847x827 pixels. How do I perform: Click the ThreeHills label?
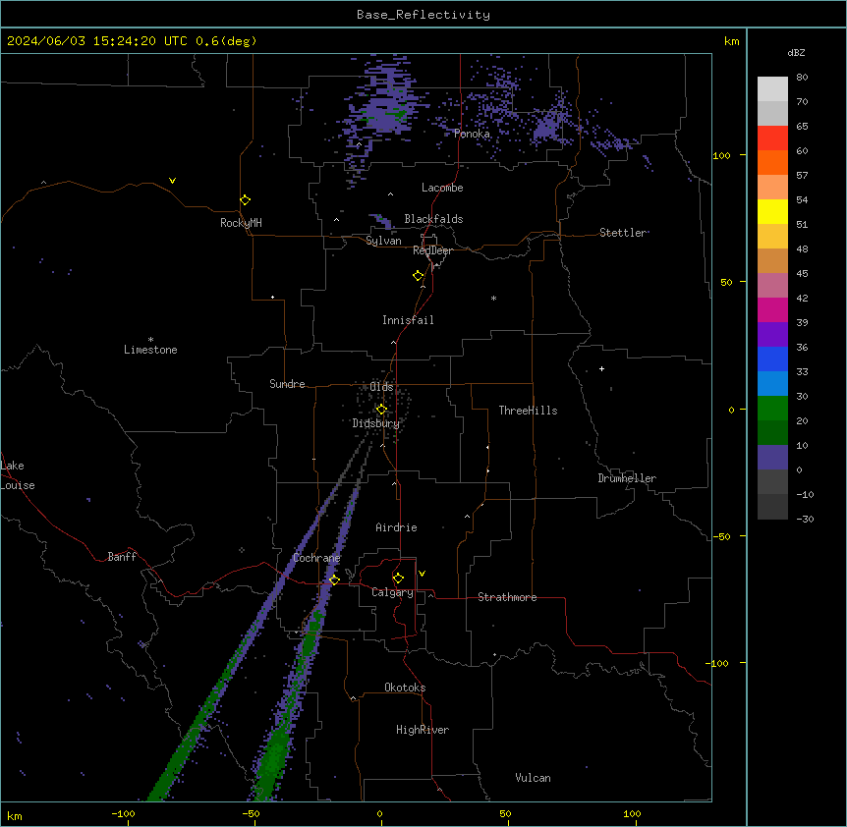[528, 411]
